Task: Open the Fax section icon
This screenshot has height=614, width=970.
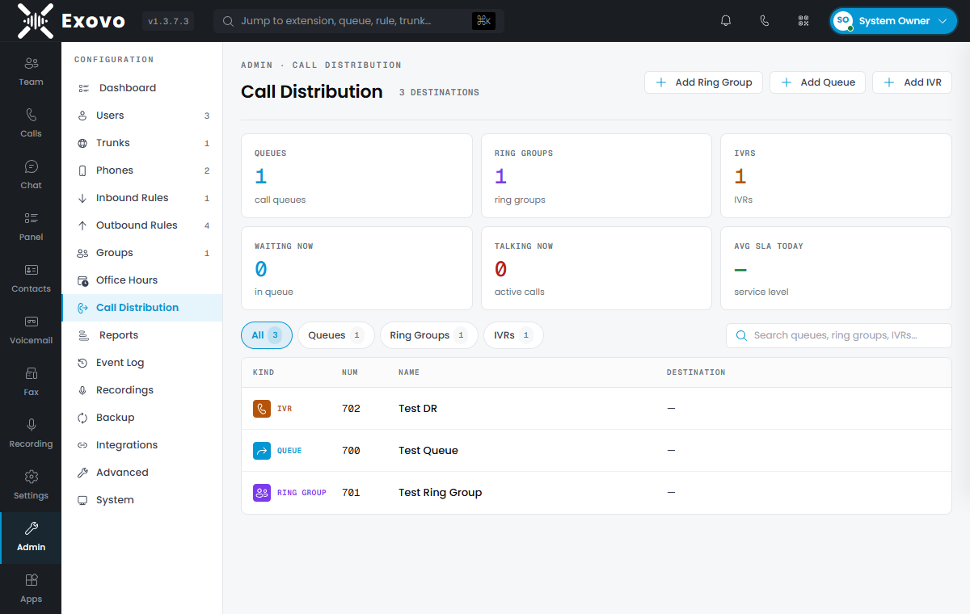Action: [31, 373]
